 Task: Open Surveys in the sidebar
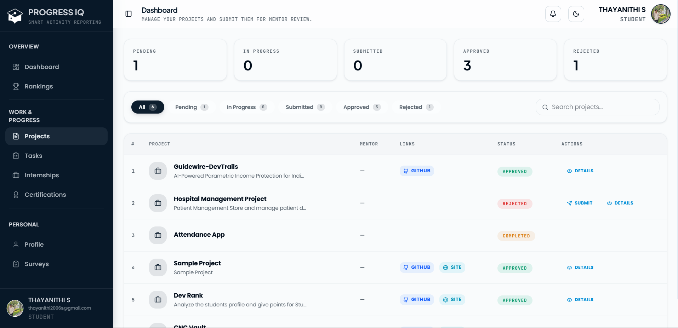click(57, 264)
